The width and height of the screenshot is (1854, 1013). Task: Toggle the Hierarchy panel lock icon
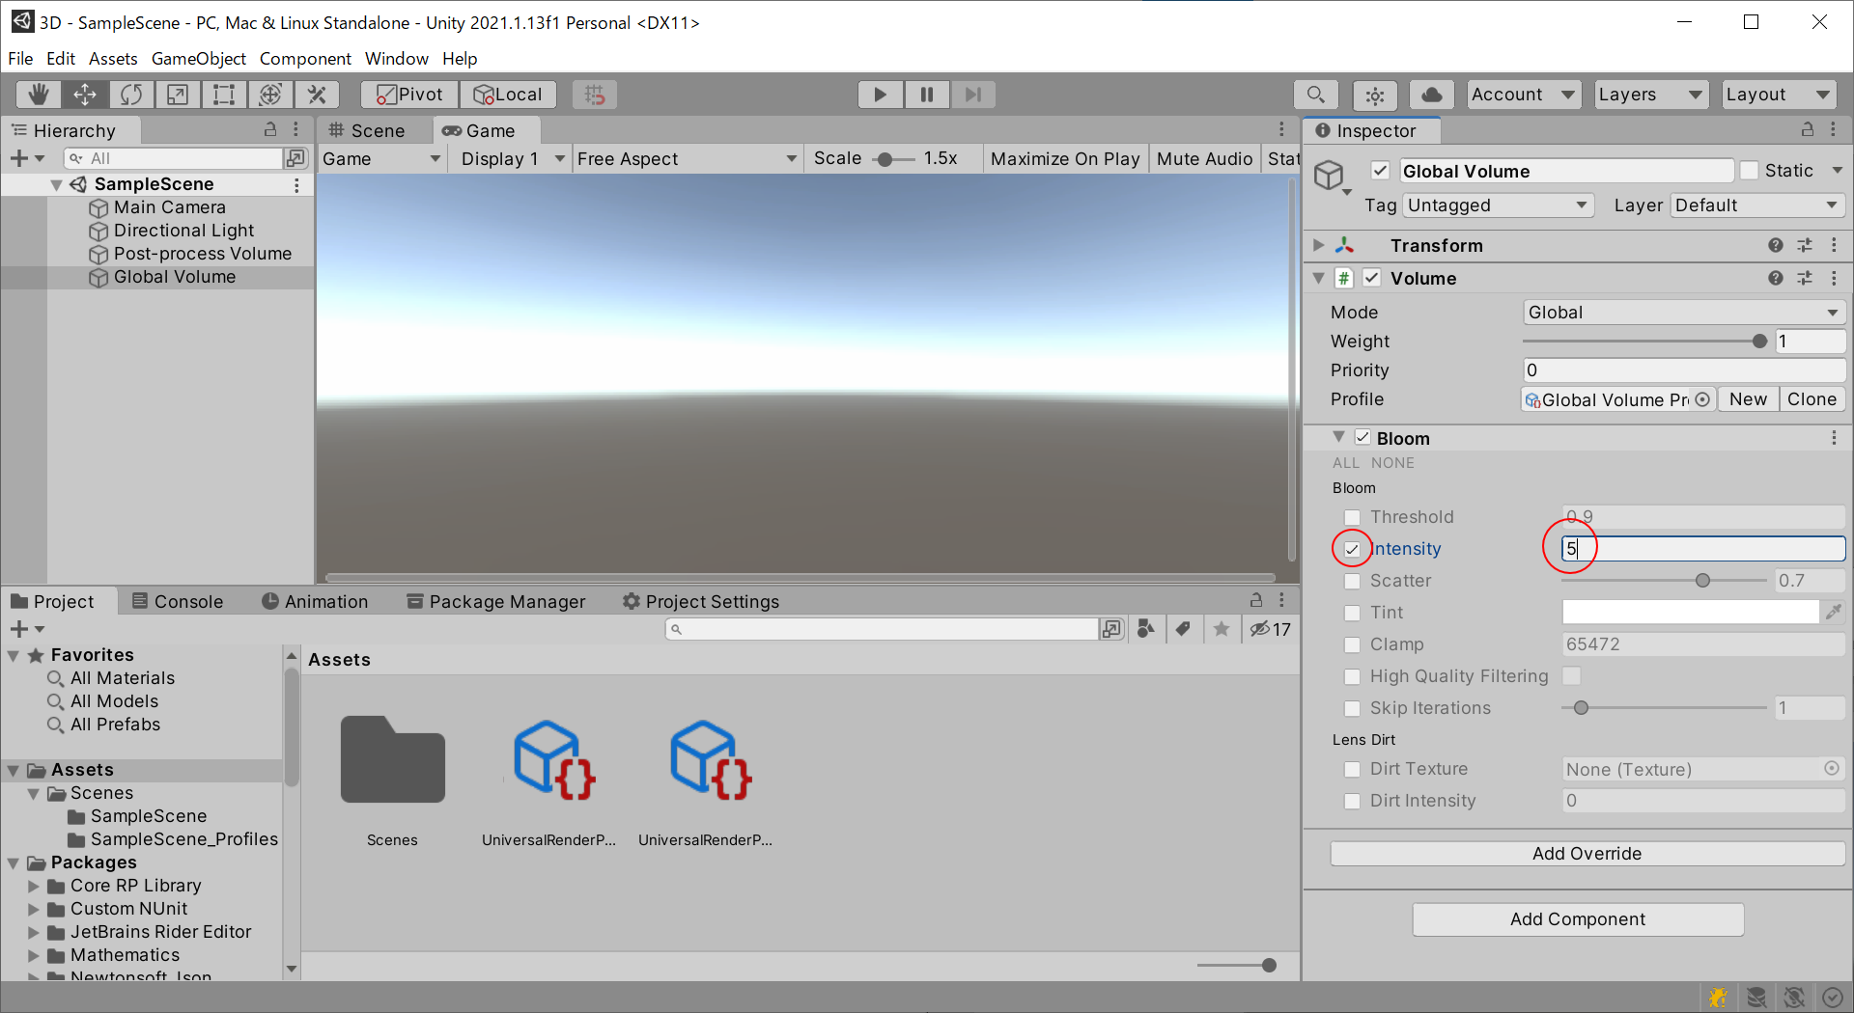tap(271, 130)
